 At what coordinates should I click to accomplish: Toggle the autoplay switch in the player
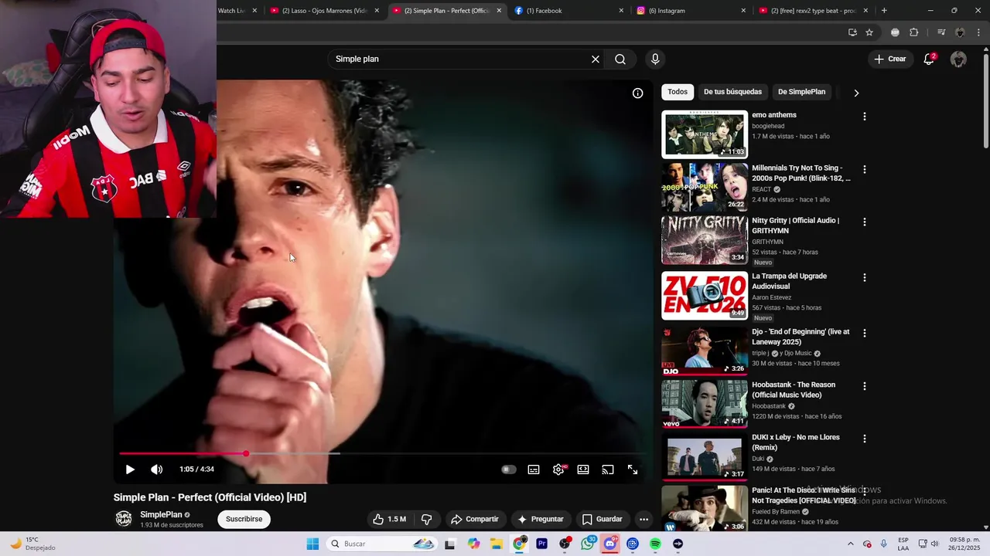point(508,470)
